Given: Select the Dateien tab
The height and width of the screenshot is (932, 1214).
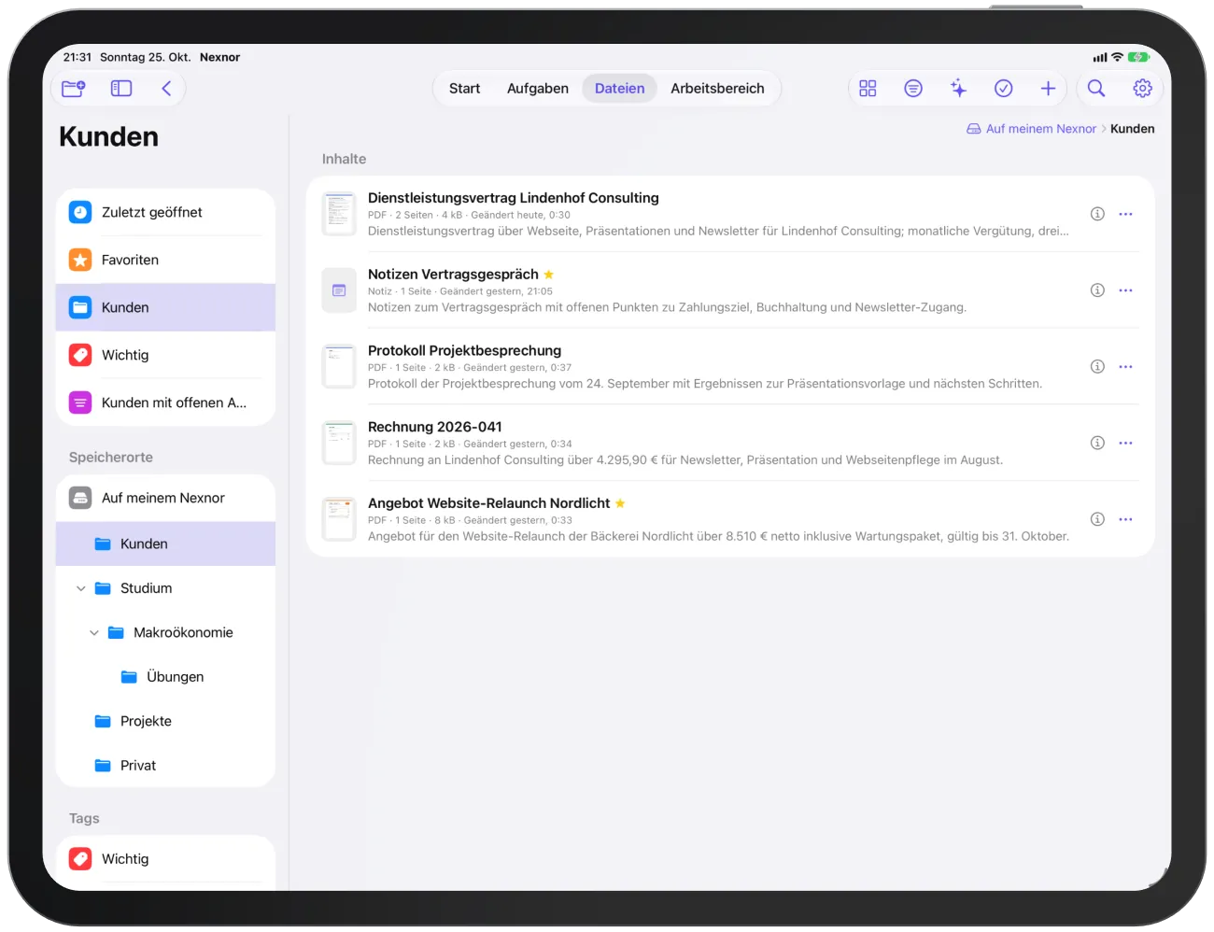Looking at the screenshot, I should pos(620,89).
